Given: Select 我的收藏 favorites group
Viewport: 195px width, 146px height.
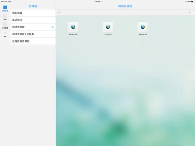Looking at the screenshot, I should tap(33, 13).
